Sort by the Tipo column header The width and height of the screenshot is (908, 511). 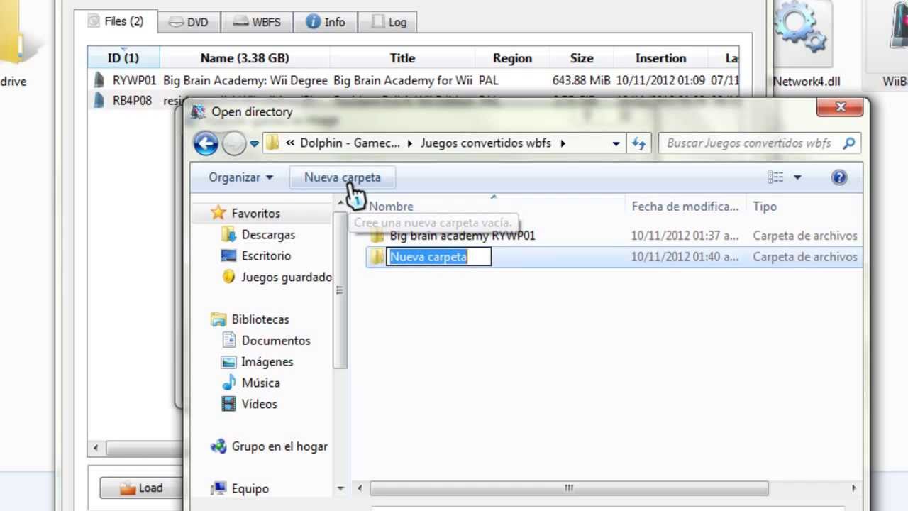[x=765, y=207]
